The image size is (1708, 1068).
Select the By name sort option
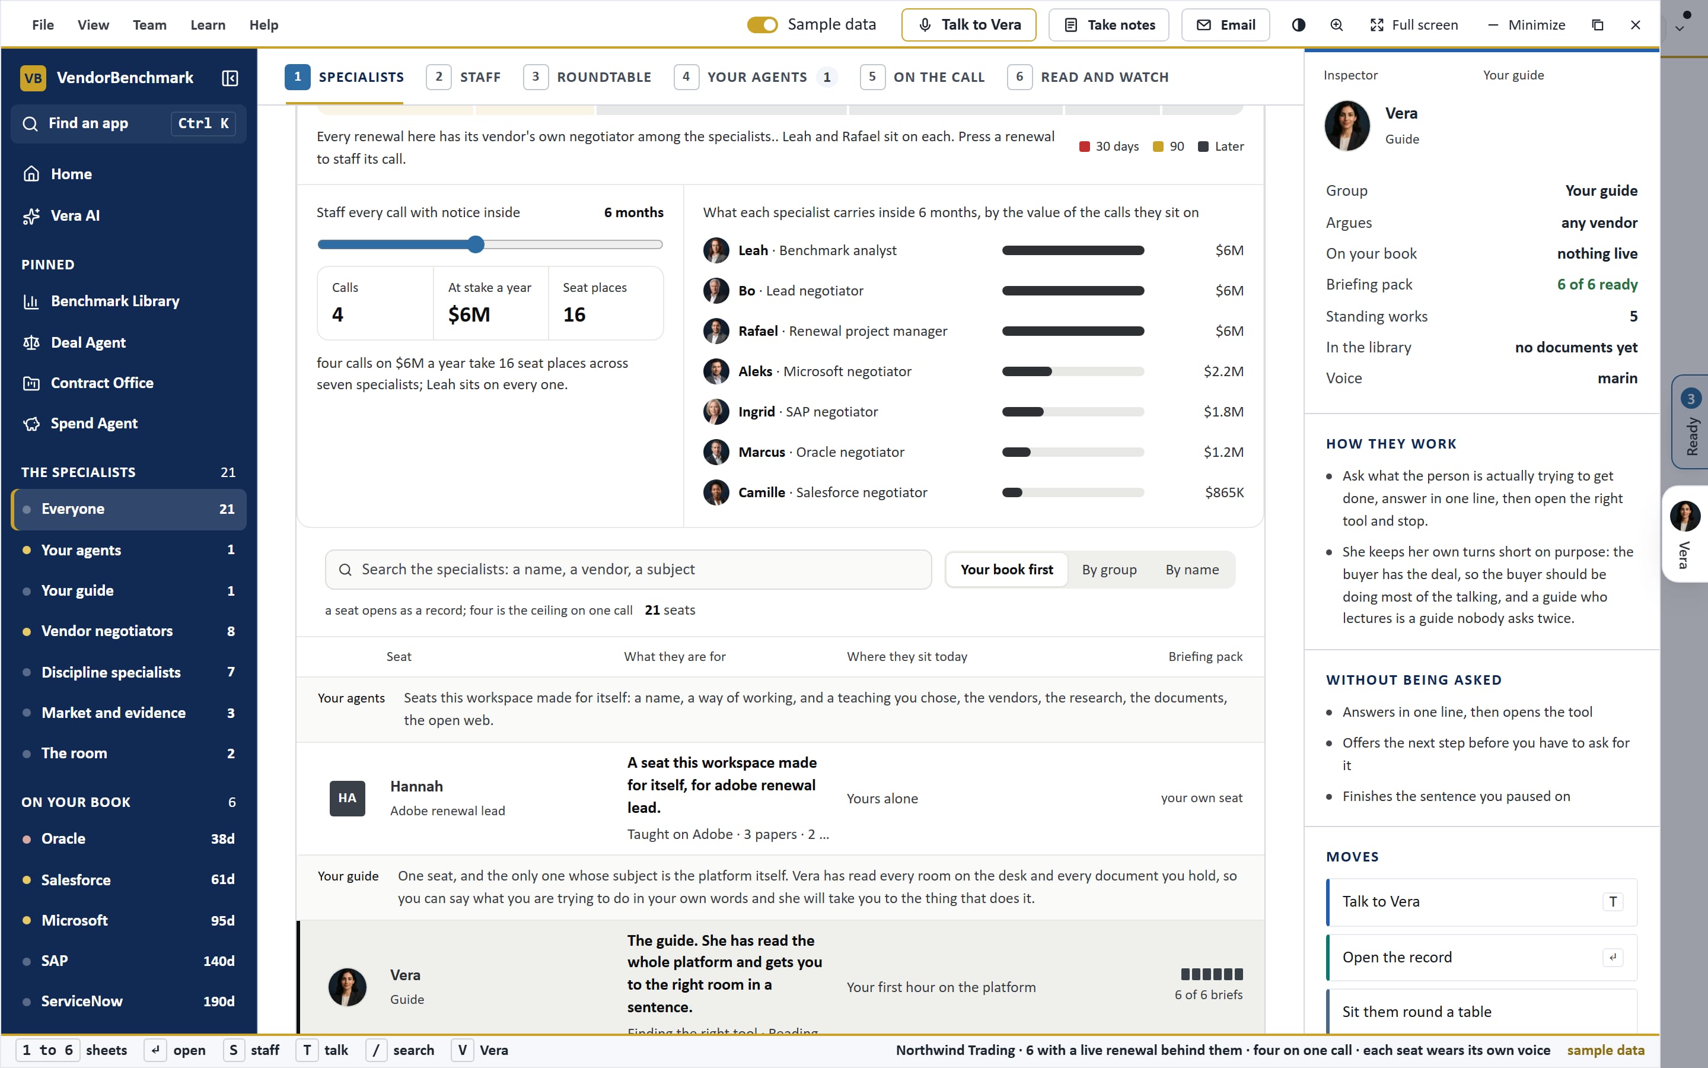point(1192,570)
